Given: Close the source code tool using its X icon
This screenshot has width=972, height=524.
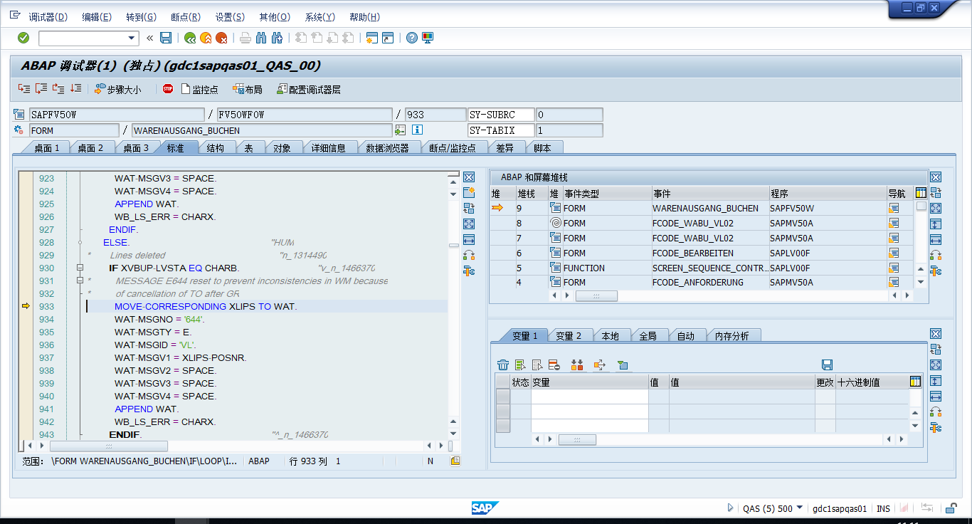Looking at the screenshot, I should (468, 177).
